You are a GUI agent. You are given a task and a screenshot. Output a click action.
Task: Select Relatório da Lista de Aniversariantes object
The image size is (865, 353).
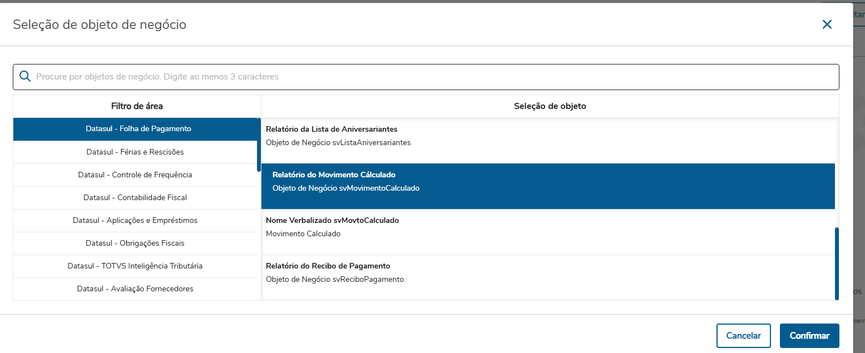[548, 136]
